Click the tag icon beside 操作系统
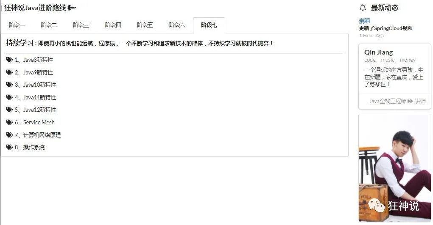This screenshot has height=225, width=433. 9,147
